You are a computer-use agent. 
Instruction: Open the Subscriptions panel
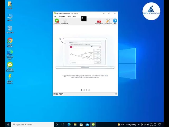coord(99,21)
